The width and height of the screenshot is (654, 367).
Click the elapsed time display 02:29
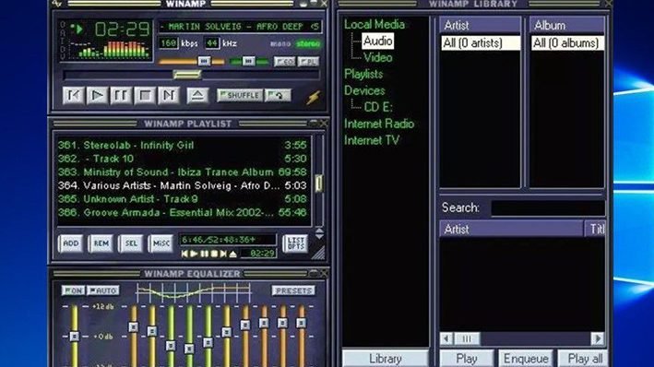pos(122,30)
